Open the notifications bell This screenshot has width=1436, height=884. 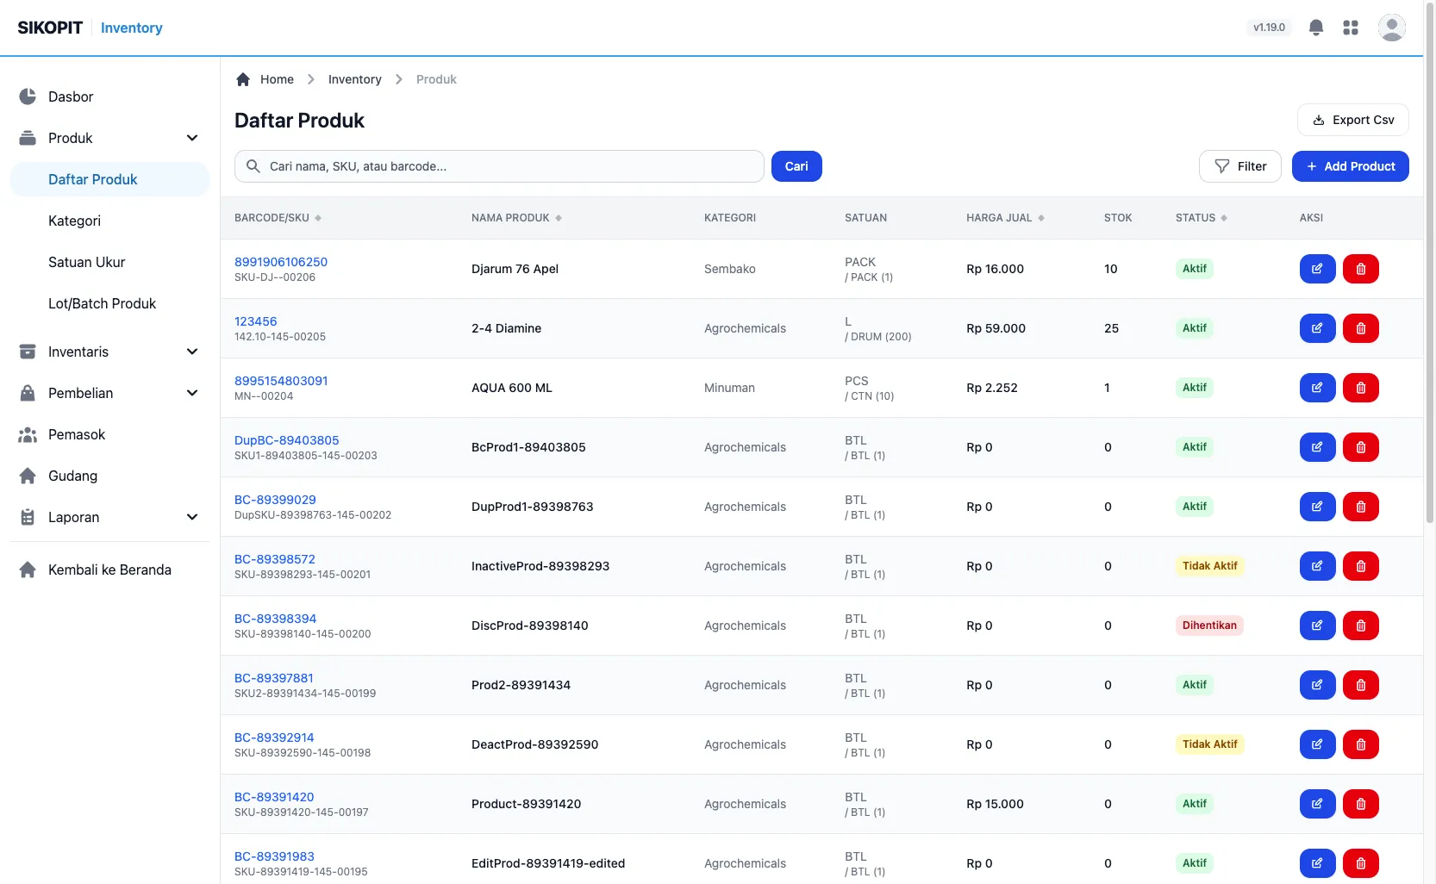pyautogui.click(x=1315, y=28)
